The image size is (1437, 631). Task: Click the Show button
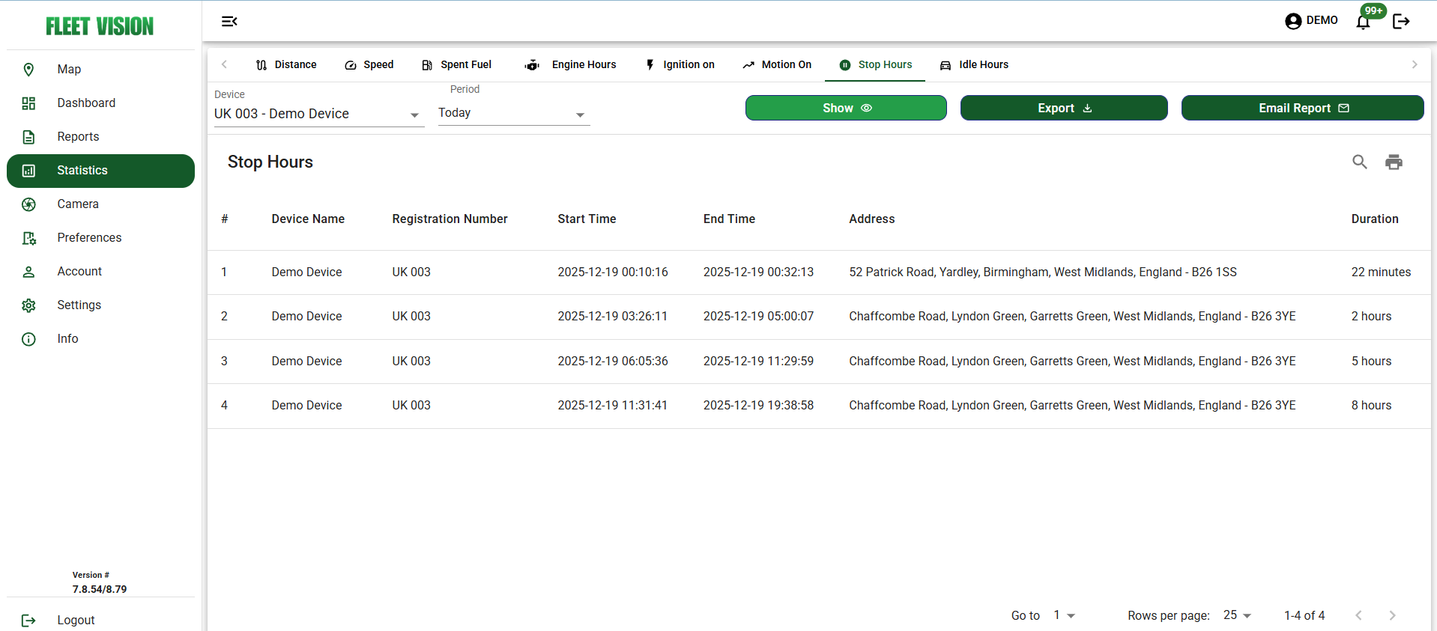(x=846, y=108)
